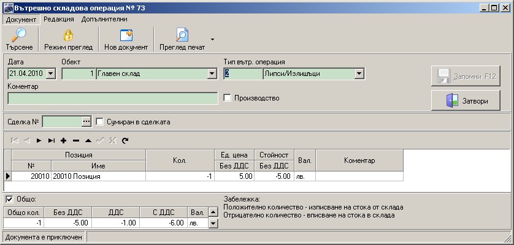The width and height of the screenshot is (514, 245).
Task: Delete row with minus icon
Action: tap(76, 140)
